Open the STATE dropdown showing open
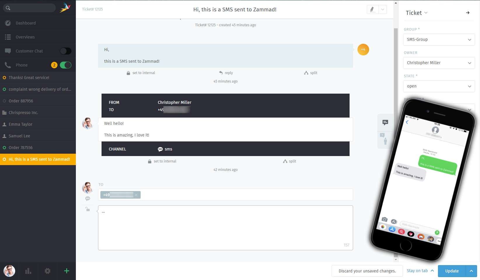 click(439, 86)
